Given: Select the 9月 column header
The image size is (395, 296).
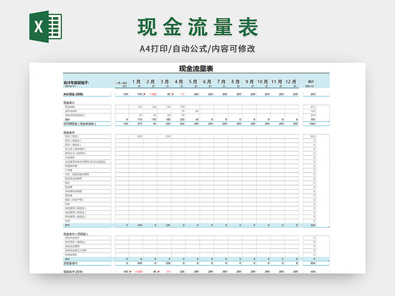Looking at the screenshot, I should coord(249,82).
